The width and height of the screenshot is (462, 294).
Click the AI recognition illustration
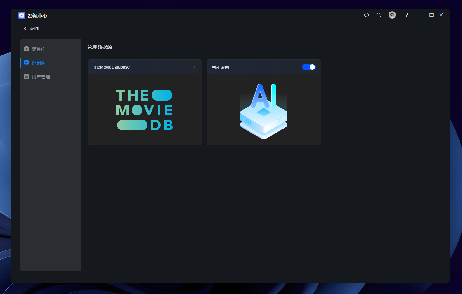(x=263, y=111)
